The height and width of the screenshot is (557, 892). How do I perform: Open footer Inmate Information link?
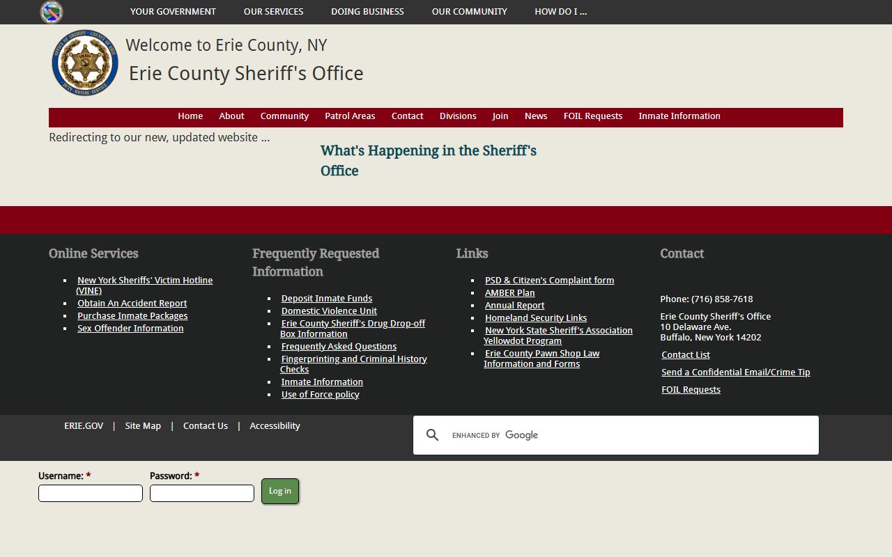[x=322, y=382]
